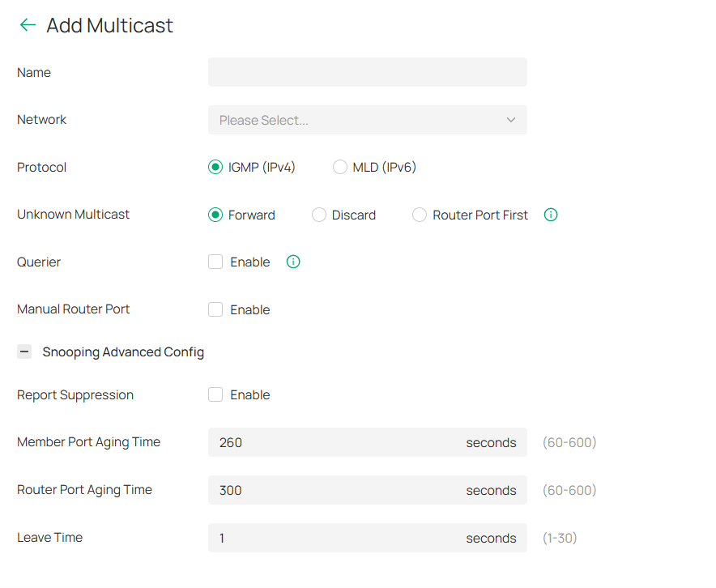Screen dimensions: 716x588
Task: Click the Add Multicast page title
Action: [x=109, y=25]
